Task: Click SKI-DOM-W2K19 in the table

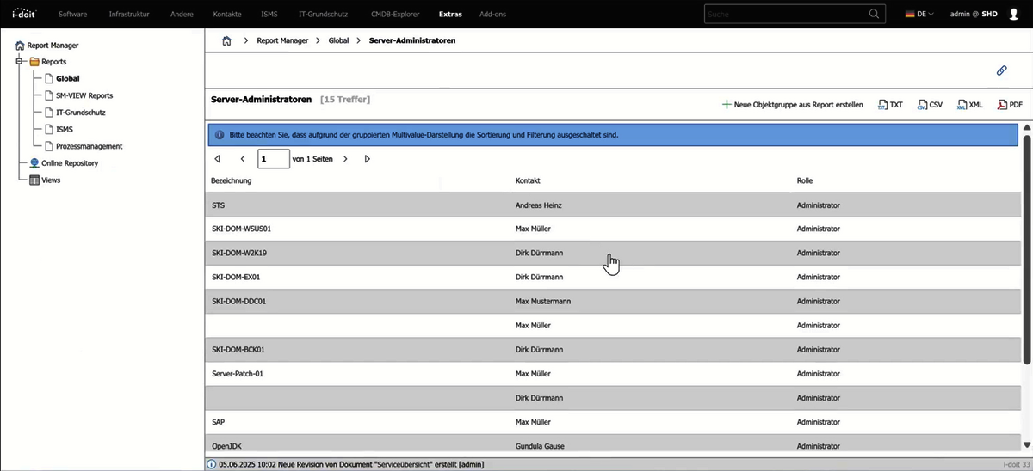Action: click(239, 254)
